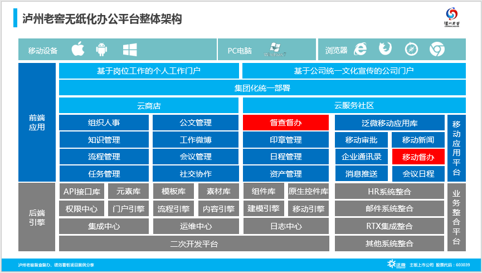The image size is (482, 273).
Task: Click the Windows logo under mobile devices
Action: (130, 50)
